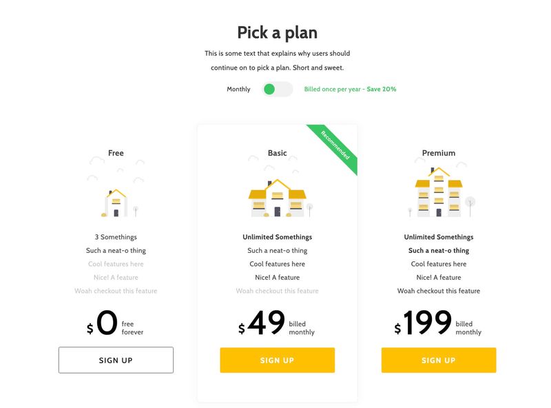
Task: Sign up for the Free plan
Action: (x=116, y=360)
